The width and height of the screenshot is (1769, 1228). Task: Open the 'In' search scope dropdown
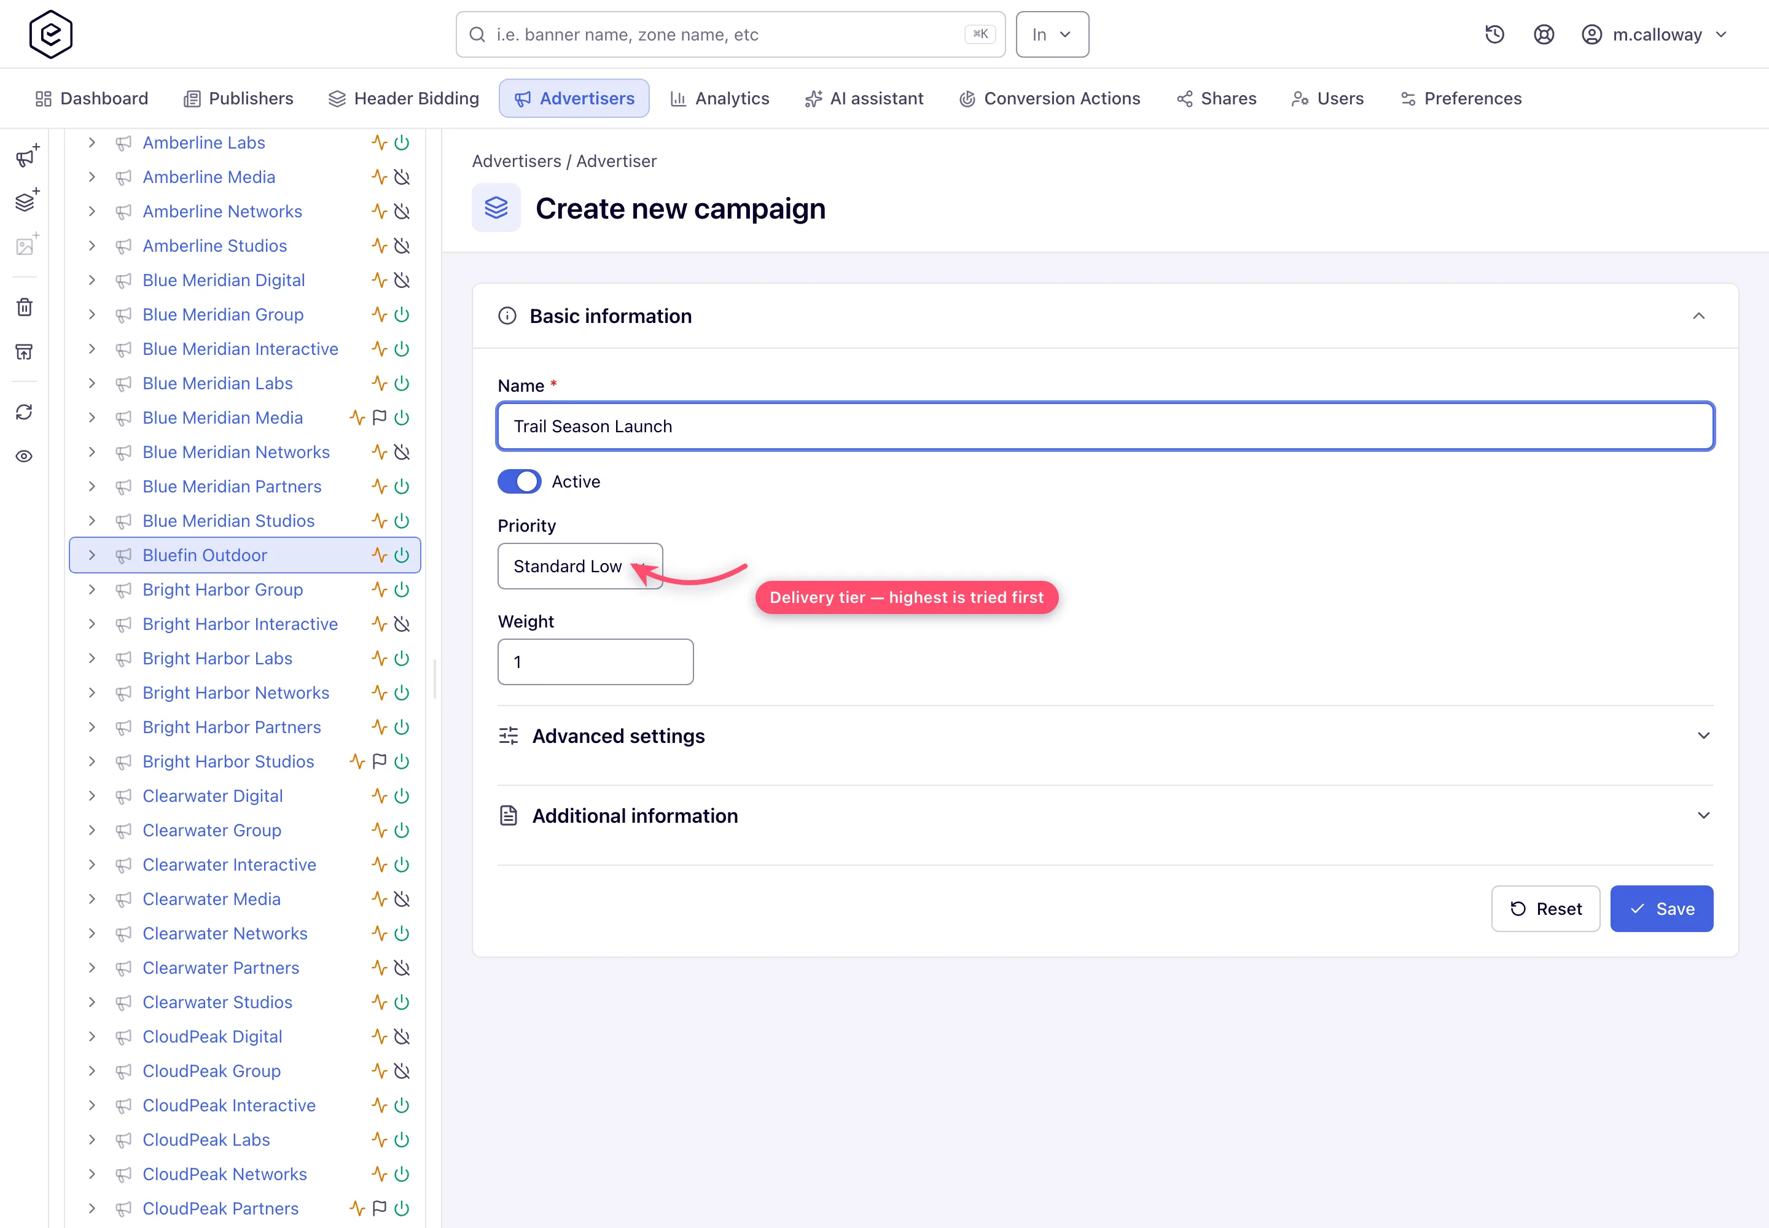pyautogui.click(x=1052, y=34)
